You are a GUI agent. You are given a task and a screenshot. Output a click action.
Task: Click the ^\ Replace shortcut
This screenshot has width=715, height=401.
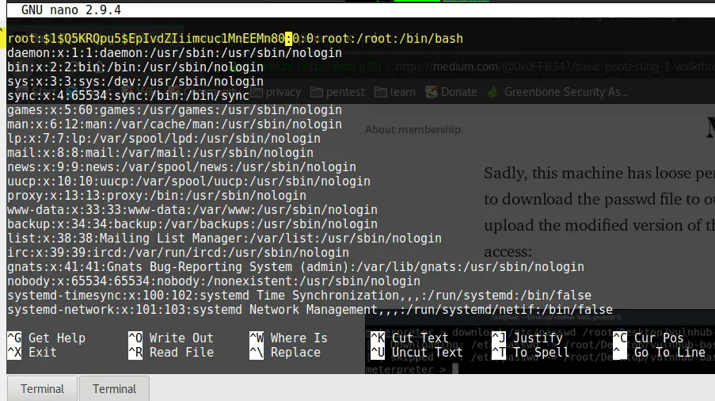tap(285, 352)
